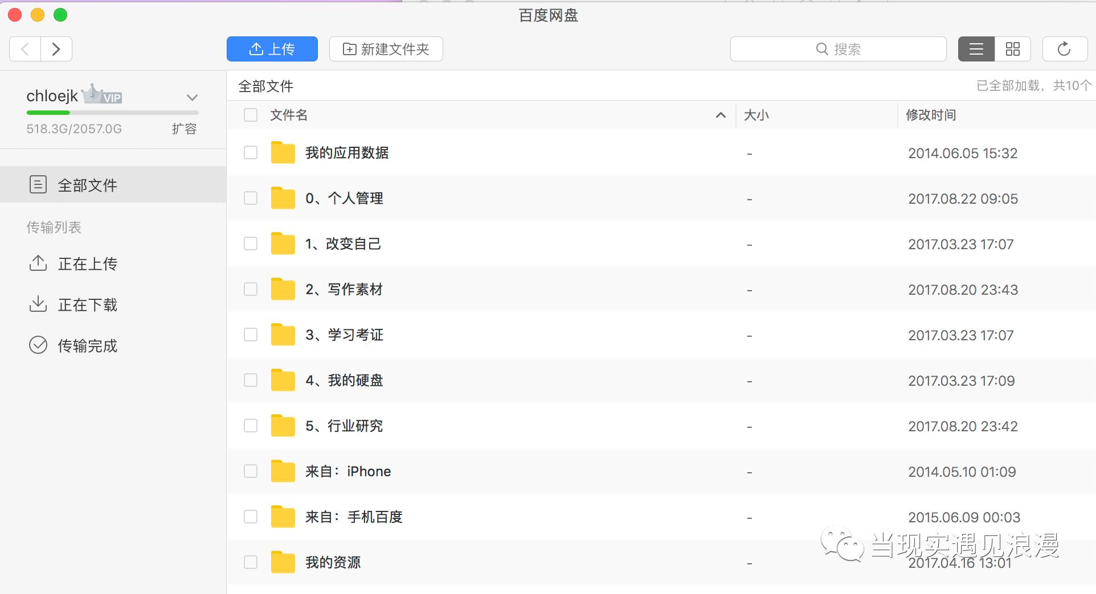This screenshot has height=594, width=1096.
Task: Sort by 文件名 column header
Action: [x=289, y=115]
